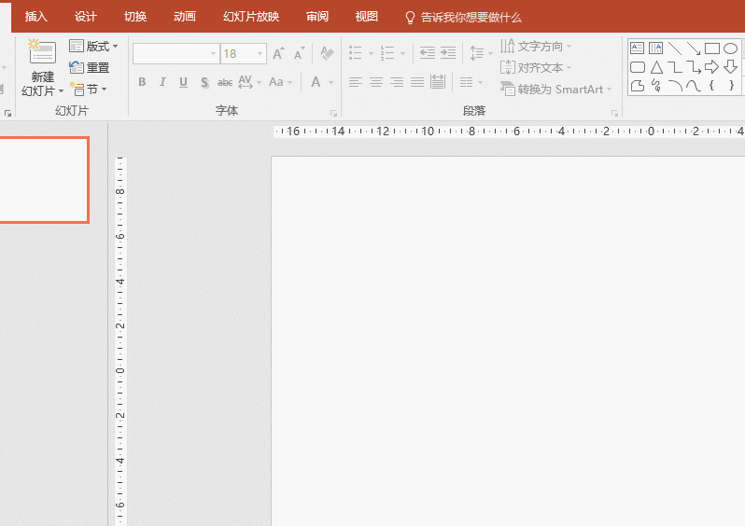
Task: Open the Layout (版式) dropdown
Action: [93, 46]
